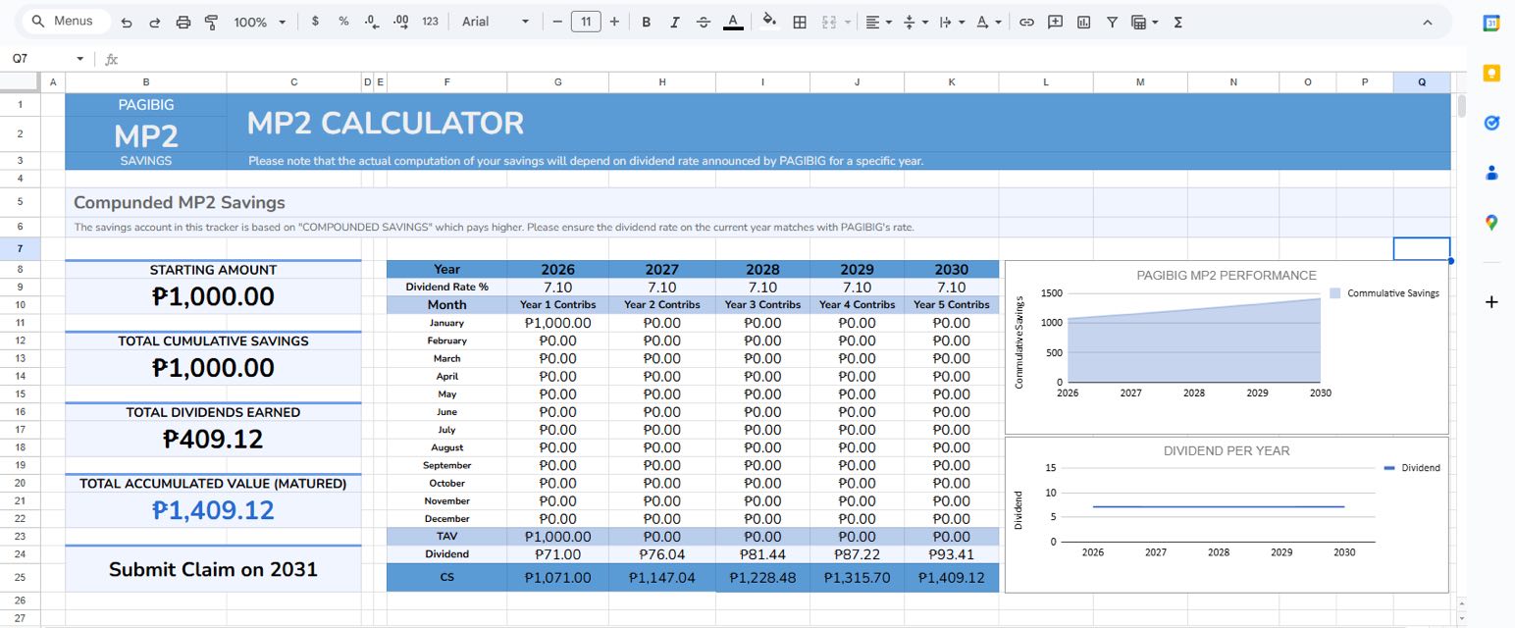This screenshot has width=1515, height=628.
Task: Open text rotation dropdown
Action: pyautogui.click(x=989, y=22)
